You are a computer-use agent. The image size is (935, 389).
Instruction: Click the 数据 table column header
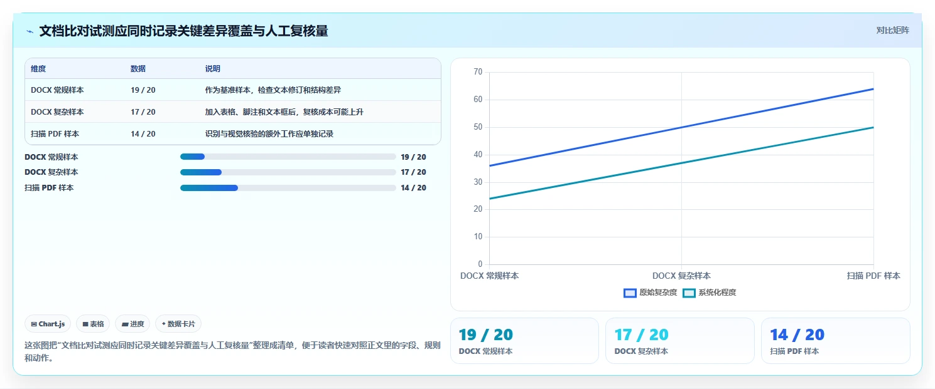[138, 69]
